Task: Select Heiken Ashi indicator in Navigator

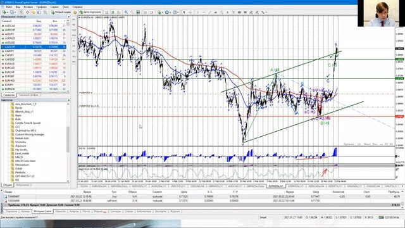Action: (22, 138)
